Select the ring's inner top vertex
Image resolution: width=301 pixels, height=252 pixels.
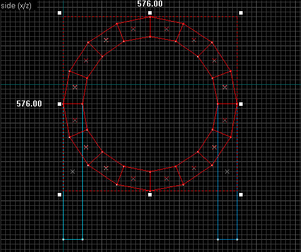click(150, 37)
